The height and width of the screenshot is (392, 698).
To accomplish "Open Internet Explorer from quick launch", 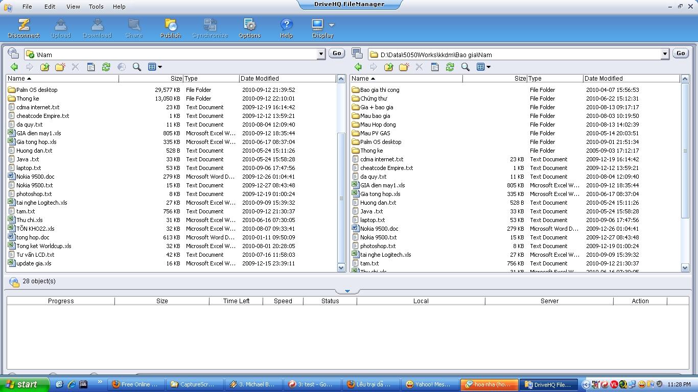I will click(72, 384).
